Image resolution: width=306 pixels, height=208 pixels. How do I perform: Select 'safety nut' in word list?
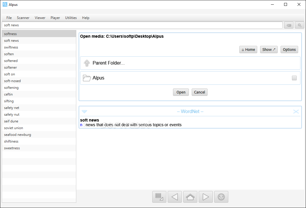39,115
